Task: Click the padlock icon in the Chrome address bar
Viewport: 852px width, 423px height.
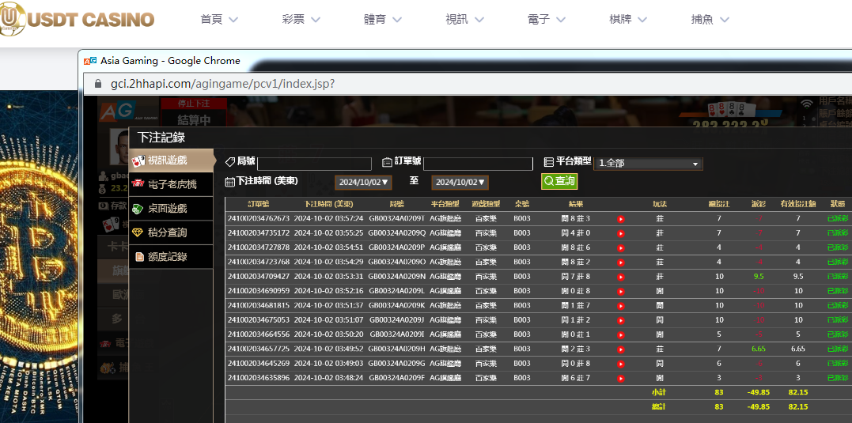Action: (x=98, y=84)
